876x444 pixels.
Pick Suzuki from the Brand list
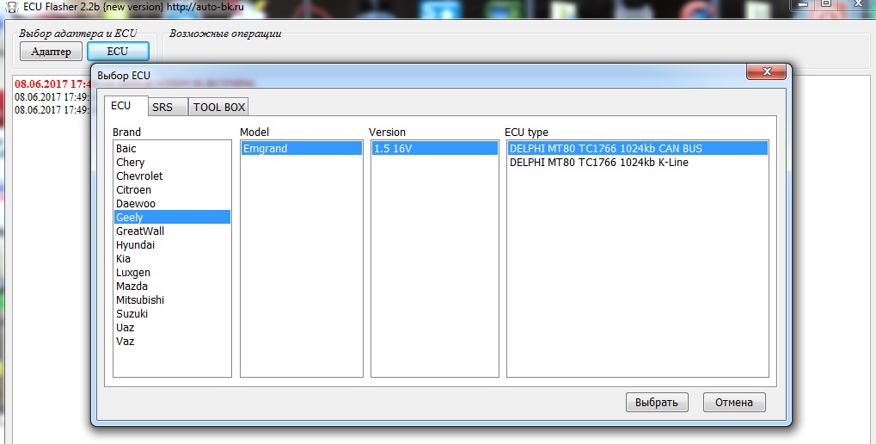tap(172, 314)
